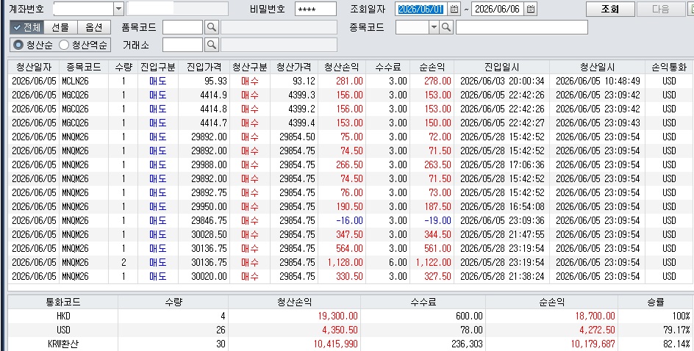This screenshot has width=694, height=351.
Task: Run the 조회 query button
Action: pos(610,9)
